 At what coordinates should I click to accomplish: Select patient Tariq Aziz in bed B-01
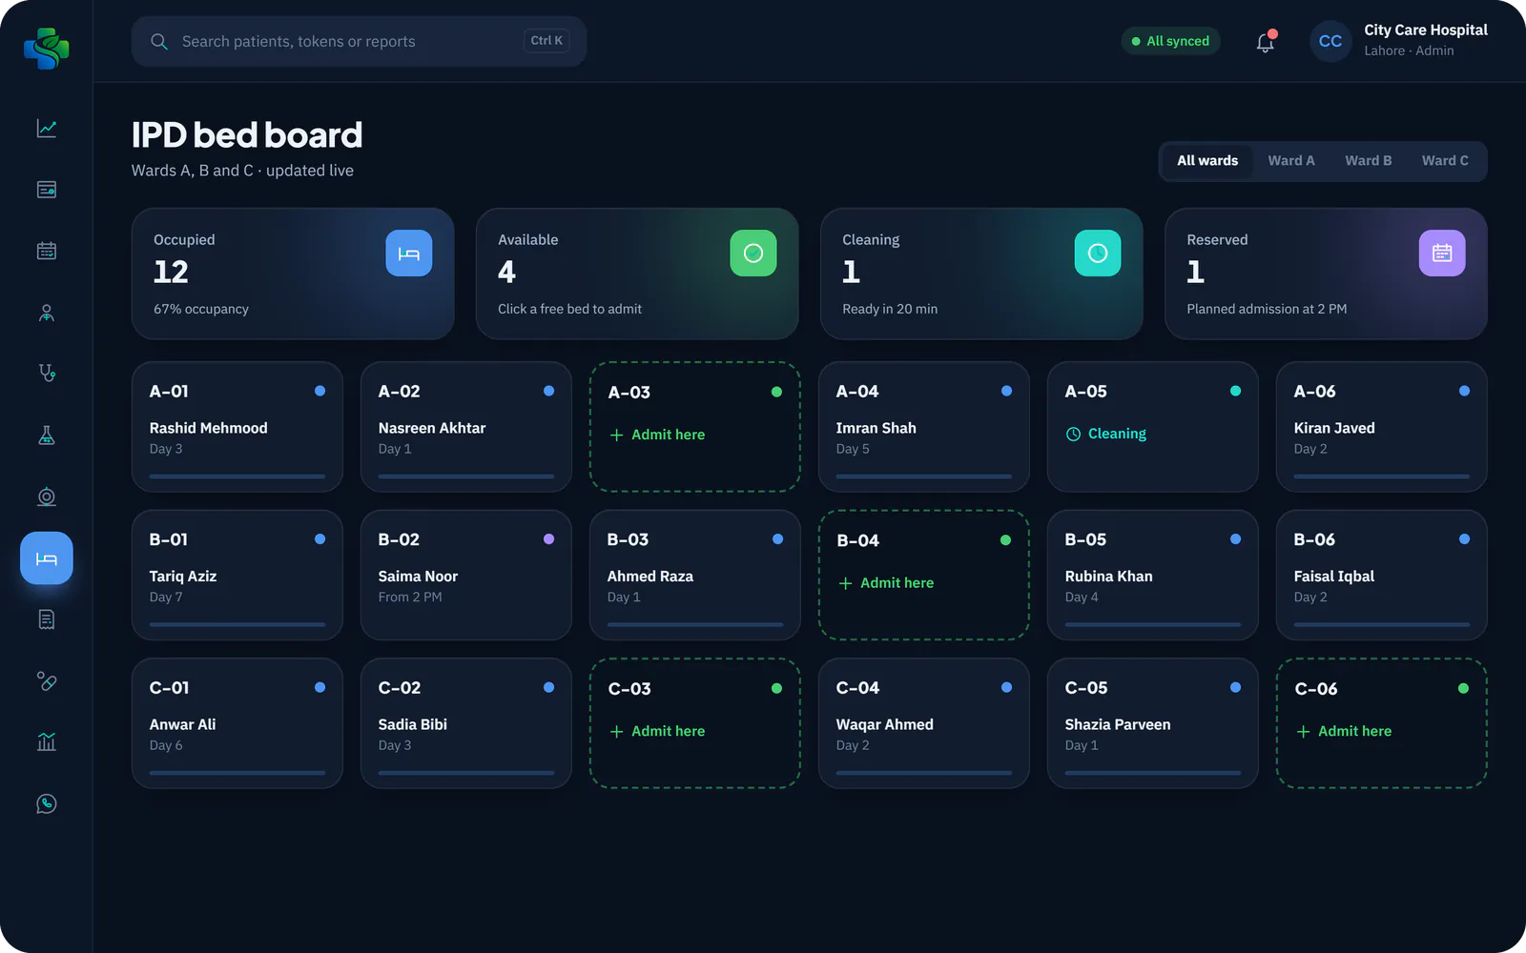(x=237, y=576)
